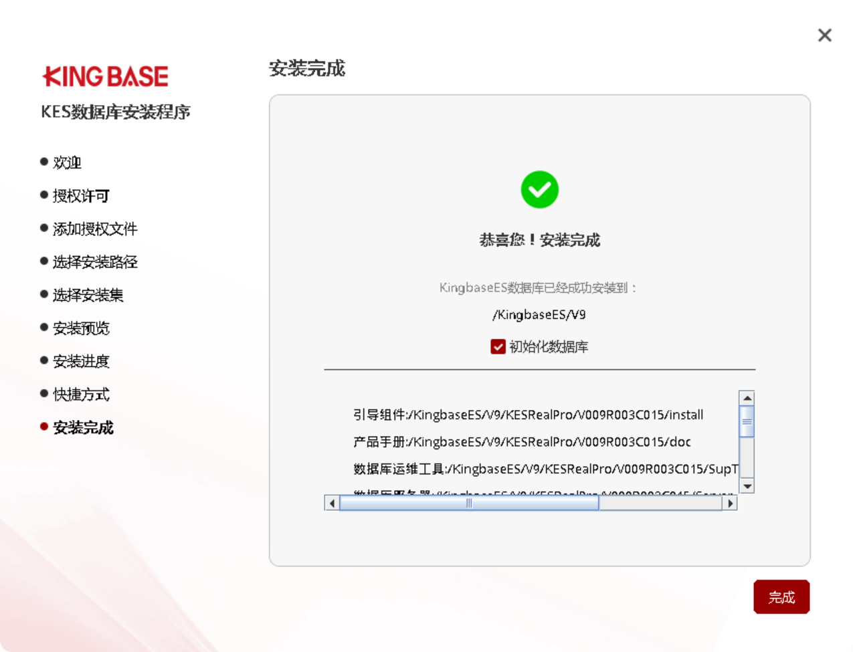
Task: Click the vertical scrollbar thumb
Action: (x=747, y=421)
